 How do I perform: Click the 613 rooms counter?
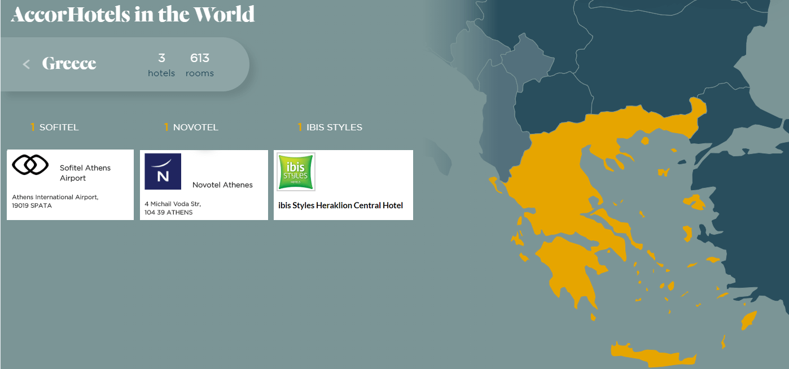[200, 65]
